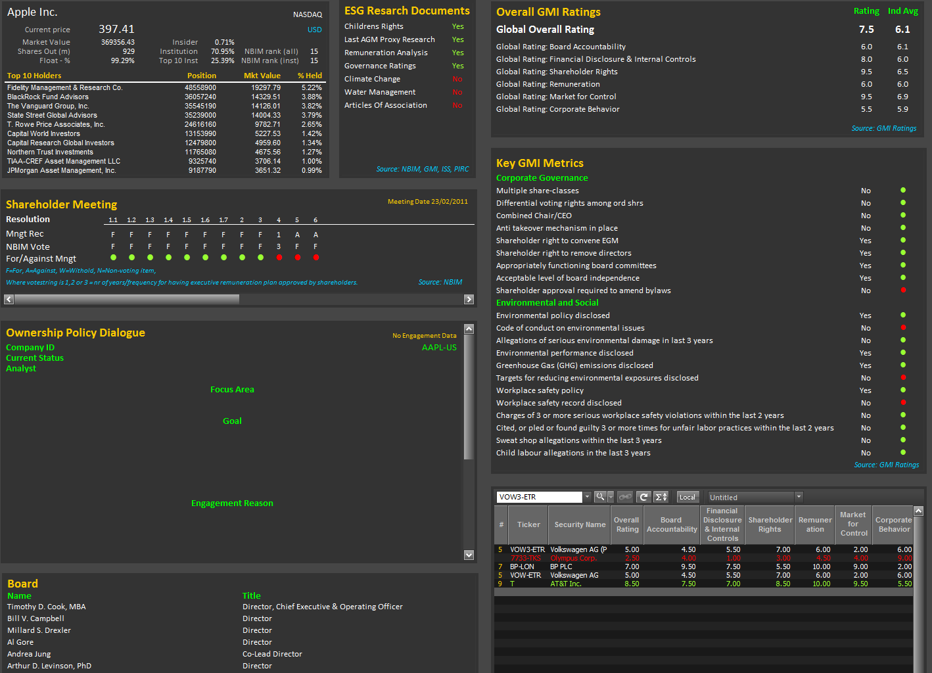Click the Ownership Policy Dialogue vertical scrollbar thumb
932x673 pixels.
point(469,397)
